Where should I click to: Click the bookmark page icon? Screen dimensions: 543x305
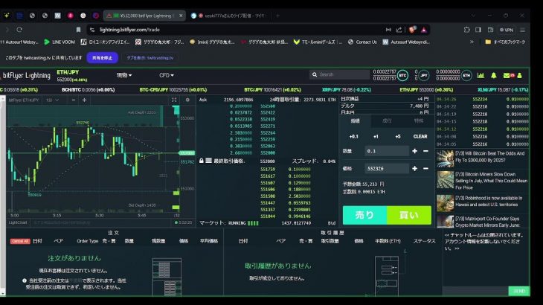pyautogui.click(x=79, y=30)
